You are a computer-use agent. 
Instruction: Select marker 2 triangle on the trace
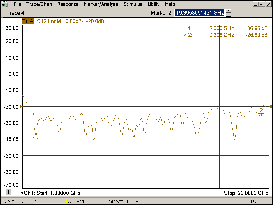[x=261, y=115]
